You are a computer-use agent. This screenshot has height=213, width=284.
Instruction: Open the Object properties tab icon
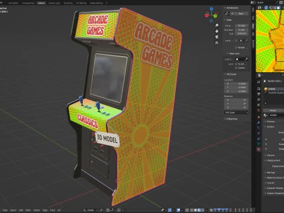coord(259,117)
